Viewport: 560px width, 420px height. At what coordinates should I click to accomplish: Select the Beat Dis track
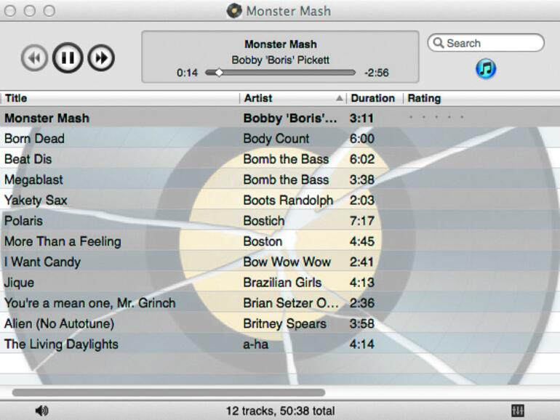click(280, 159)
